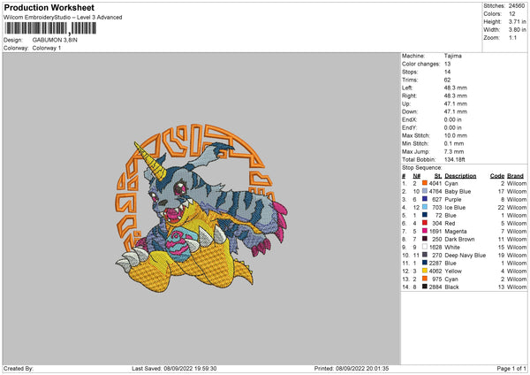Click the 'Magenta' description text

(x=456, y=231)
